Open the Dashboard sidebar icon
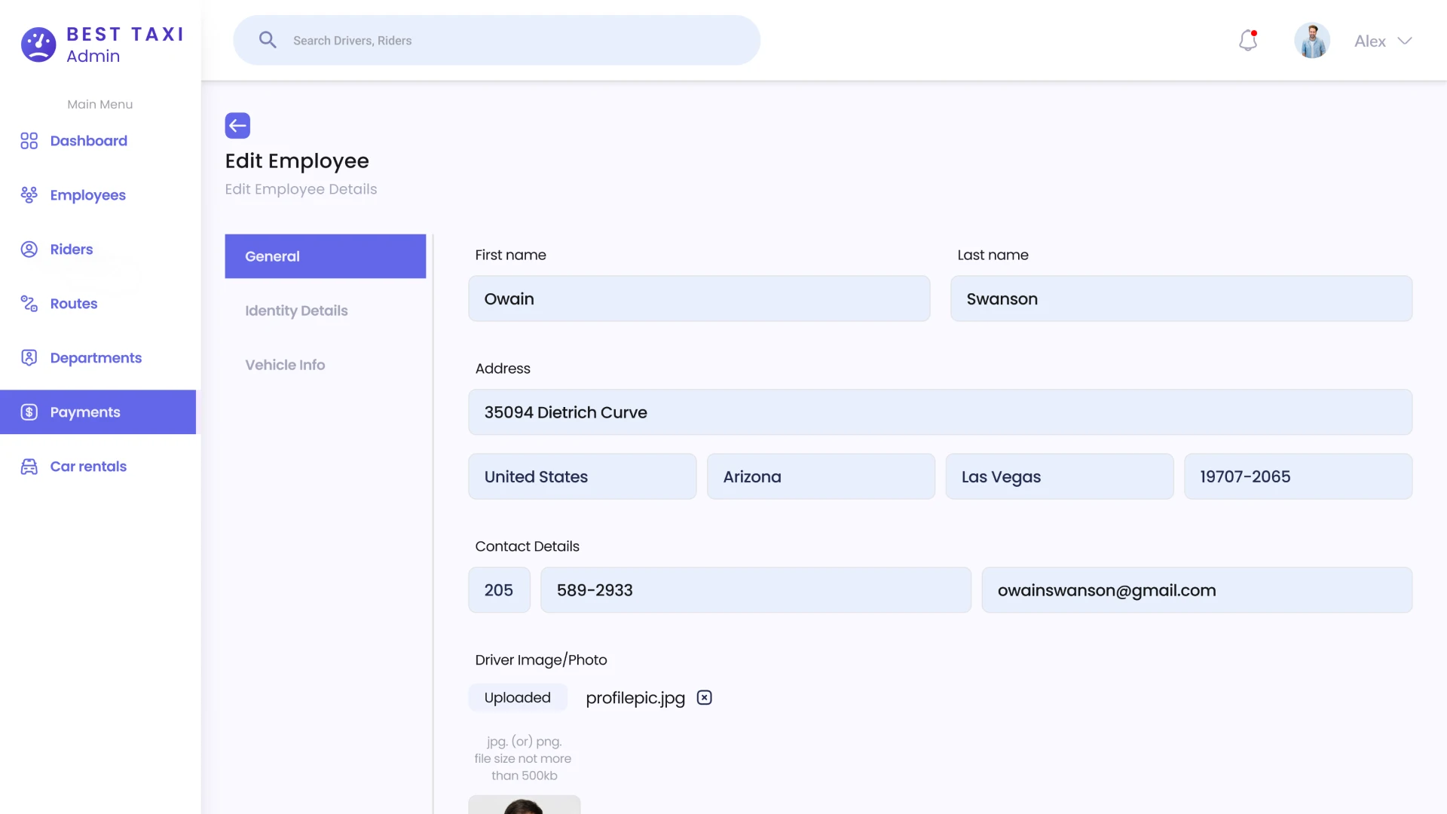 29,141
